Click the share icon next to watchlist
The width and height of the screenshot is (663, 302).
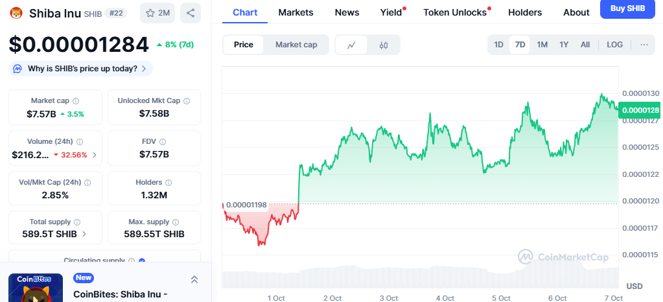coord(190,13)
